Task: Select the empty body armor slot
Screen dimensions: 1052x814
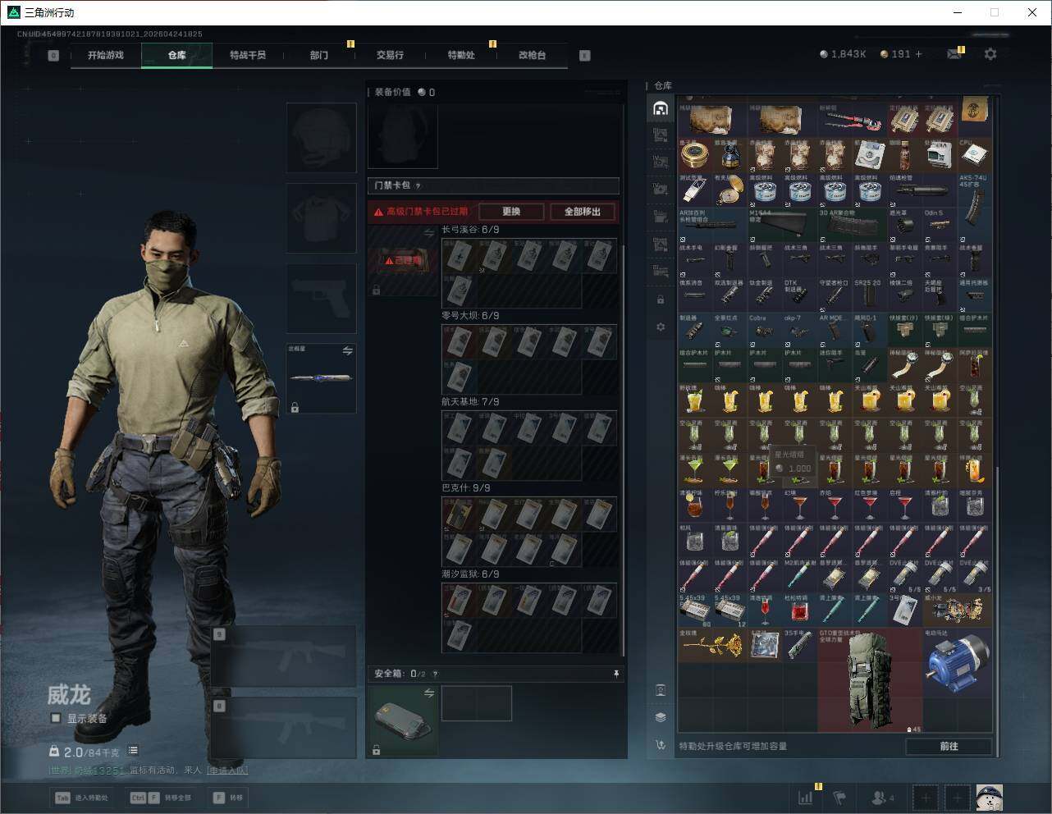Action: point(321,217)
